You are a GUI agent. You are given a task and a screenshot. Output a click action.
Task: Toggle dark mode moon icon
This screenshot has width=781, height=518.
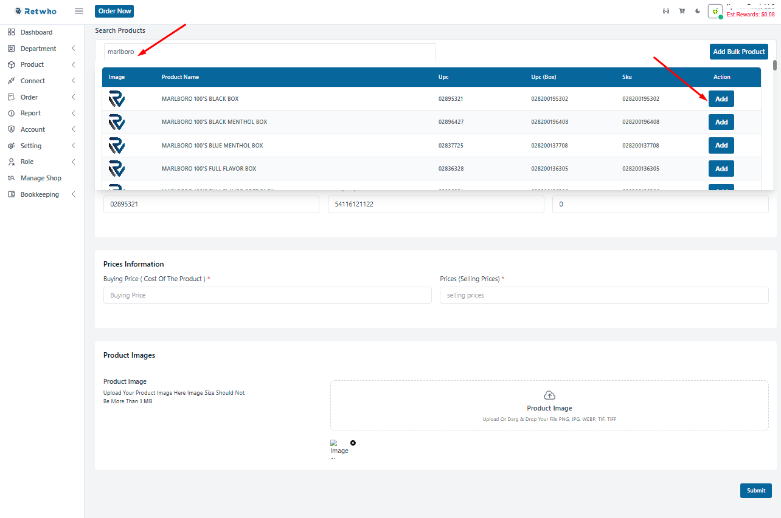point(698,11)
